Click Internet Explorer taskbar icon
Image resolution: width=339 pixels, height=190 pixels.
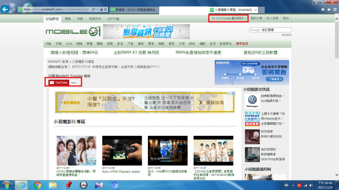tap(21, 185)
